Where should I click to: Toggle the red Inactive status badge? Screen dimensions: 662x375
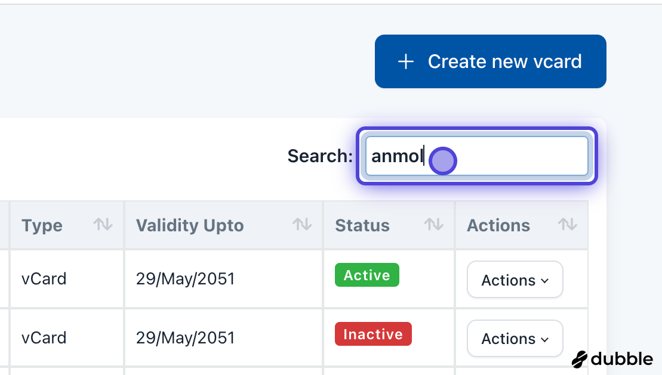(373, 334)
